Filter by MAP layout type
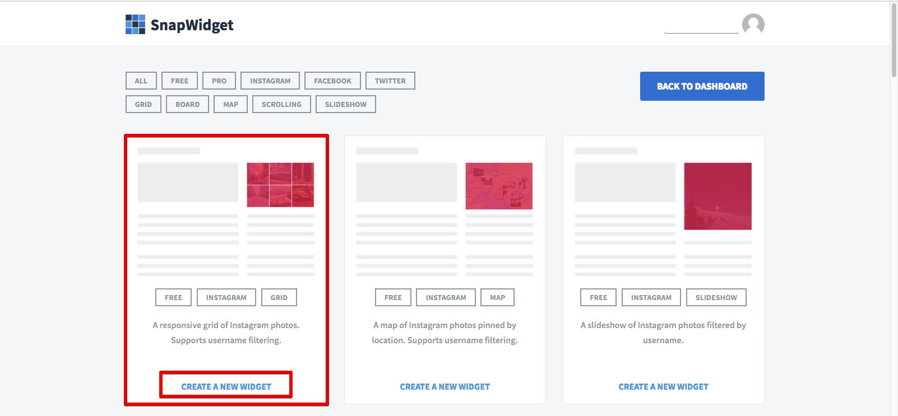Viewport: 898px width, 416px height. click(x=230, y=104)
